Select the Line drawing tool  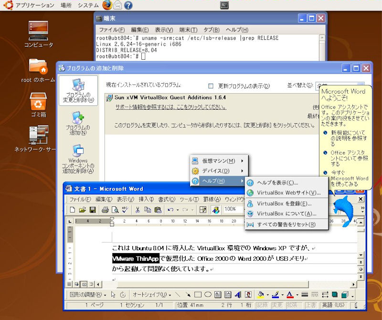[178, 295]
